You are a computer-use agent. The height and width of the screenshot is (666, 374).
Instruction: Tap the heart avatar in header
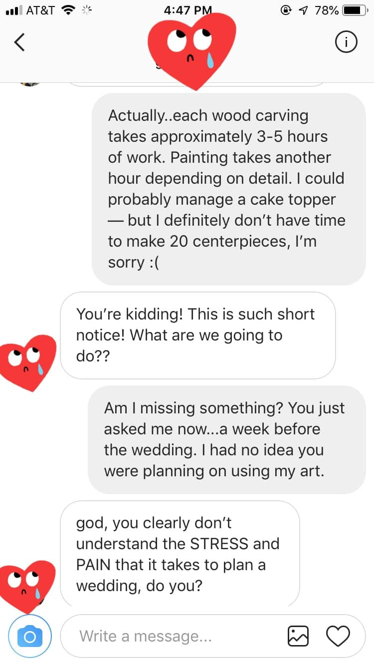click(x=192, y=50)
